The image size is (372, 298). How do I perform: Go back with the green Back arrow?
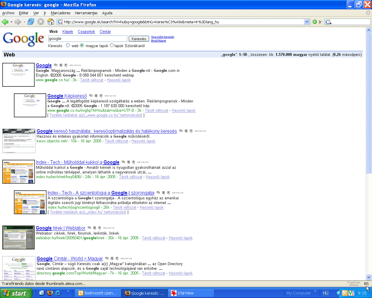coord(5,22)
